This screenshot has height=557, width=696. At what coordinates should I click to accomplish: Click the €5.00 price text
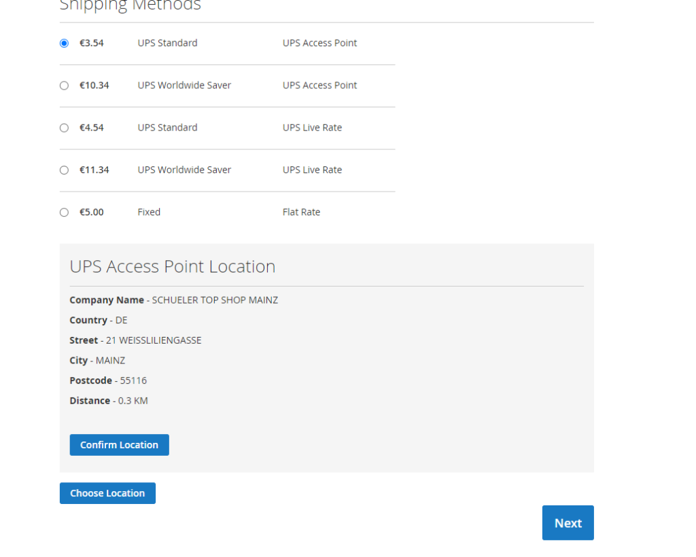click(92, 212)
